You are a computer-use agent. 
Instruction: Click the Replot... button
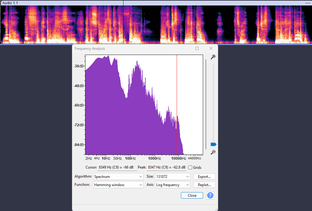[204, 185]
